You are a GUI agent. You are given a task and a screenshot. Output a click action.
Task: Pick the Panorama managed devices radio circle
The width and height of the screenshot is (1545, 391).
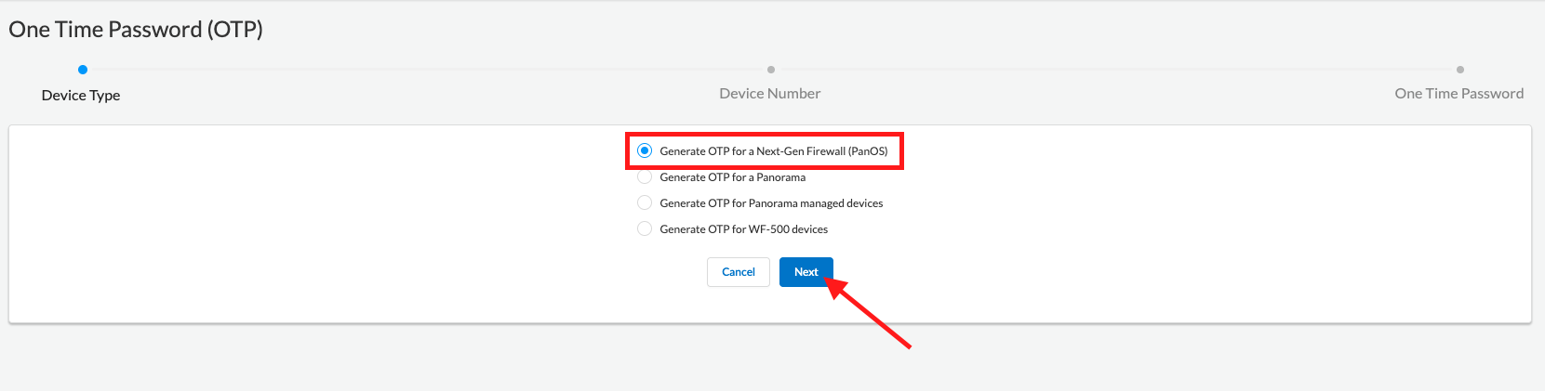point(645,202)
